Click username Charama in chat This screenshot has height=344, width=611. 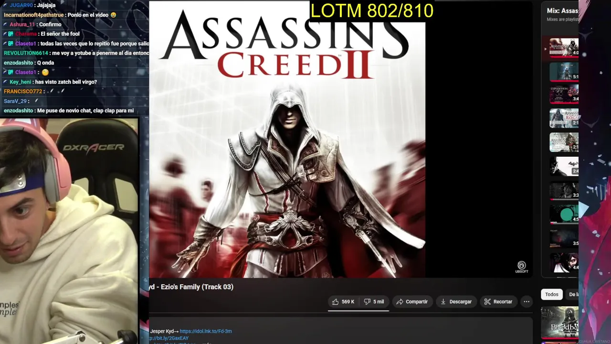tap(26, 34)
